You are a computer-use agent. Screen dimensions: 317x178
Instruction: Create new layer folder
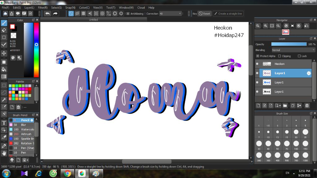pos(285,106)
